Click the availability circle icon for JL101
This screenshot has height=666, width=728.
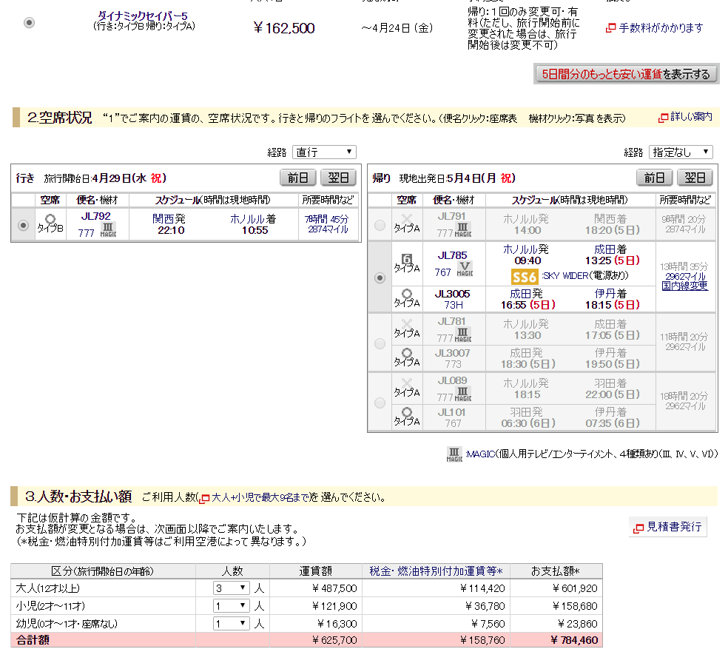[x=407, y=412]
